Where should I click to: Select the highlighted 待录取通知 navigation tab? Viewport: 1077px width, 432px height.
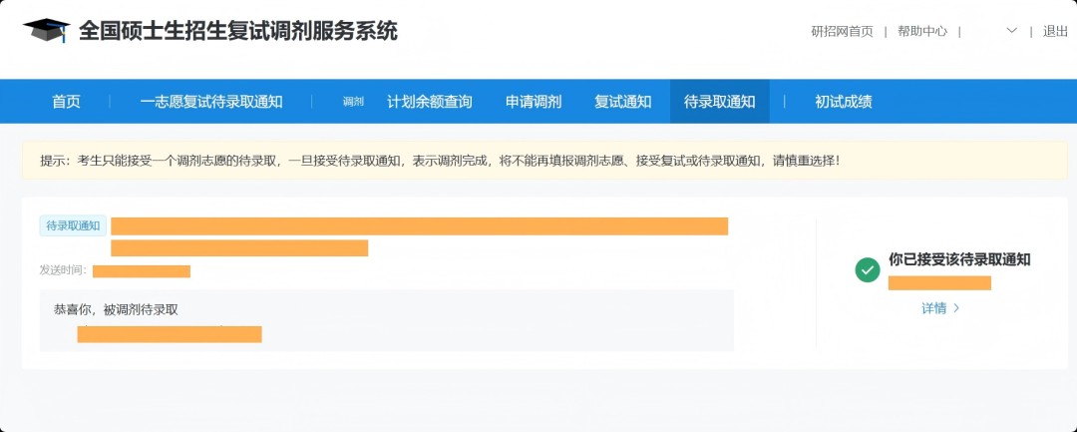[x=720, y=102]
